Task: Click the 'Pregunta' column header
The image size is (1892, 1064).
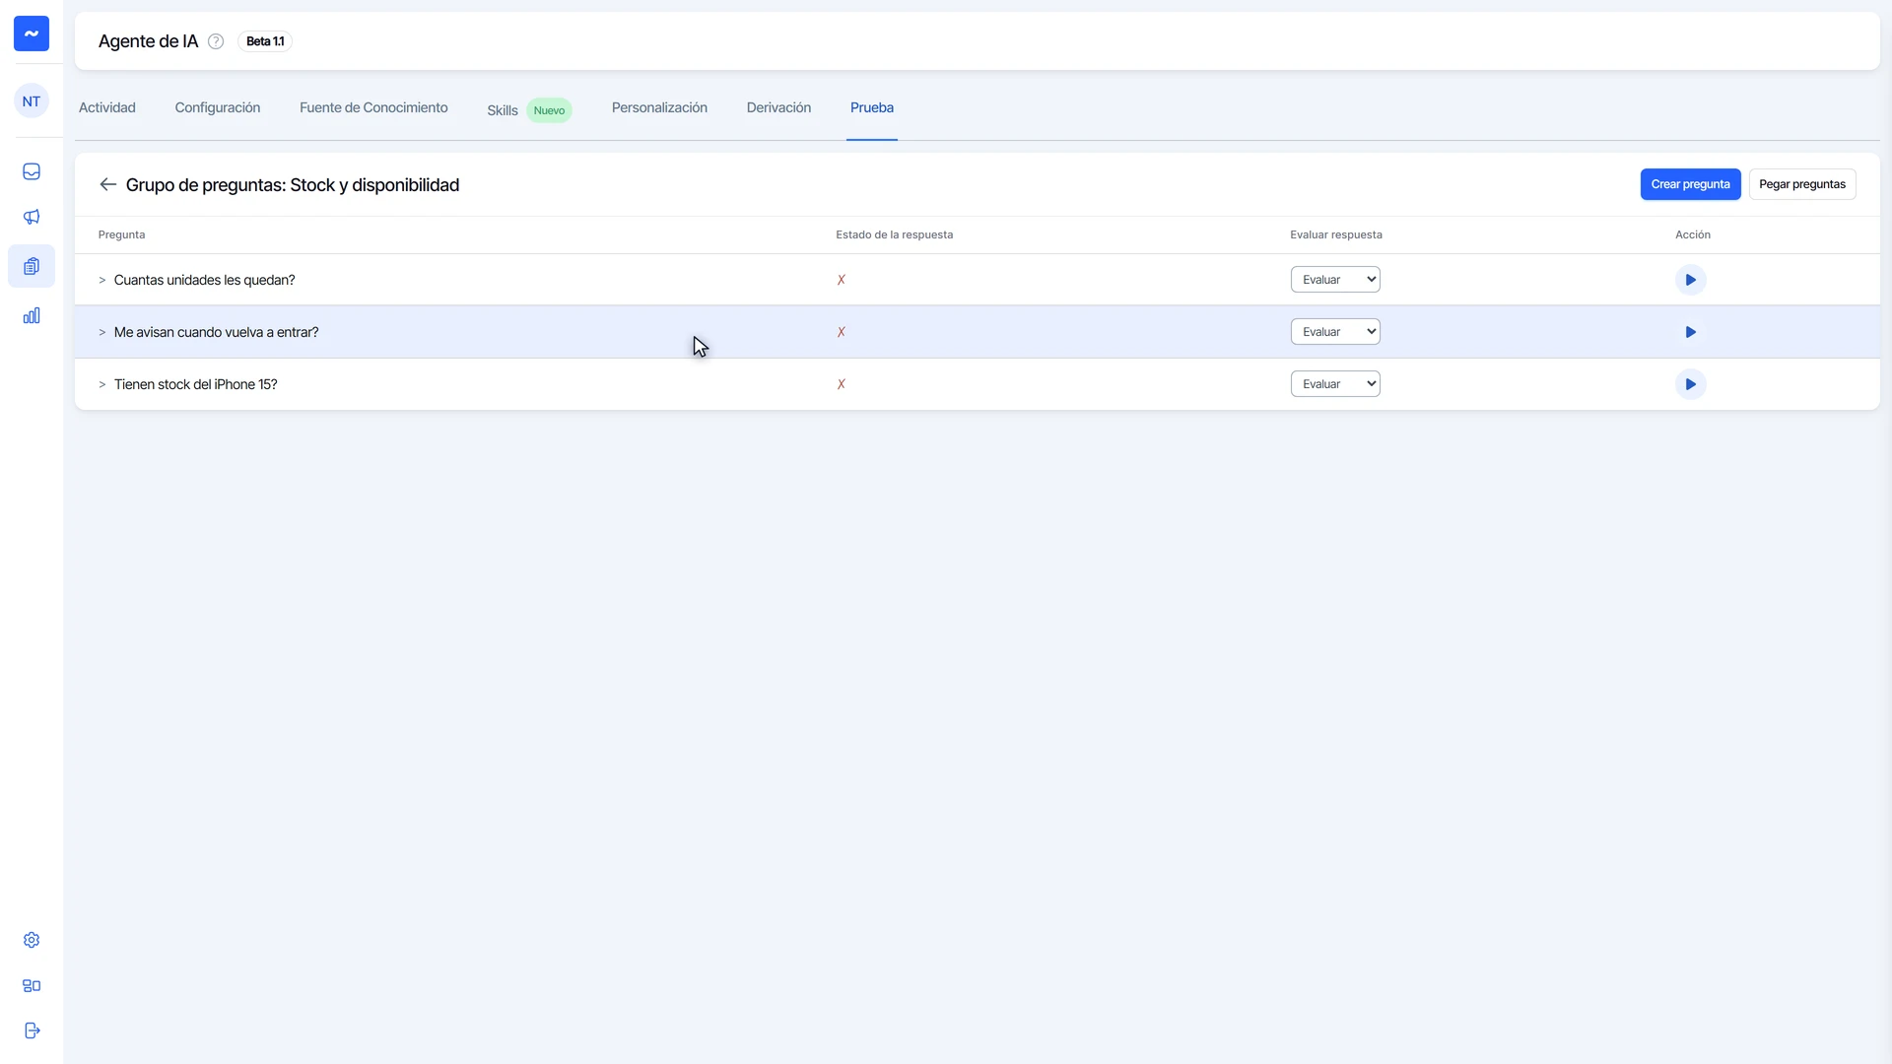Action: pos(121,234)
